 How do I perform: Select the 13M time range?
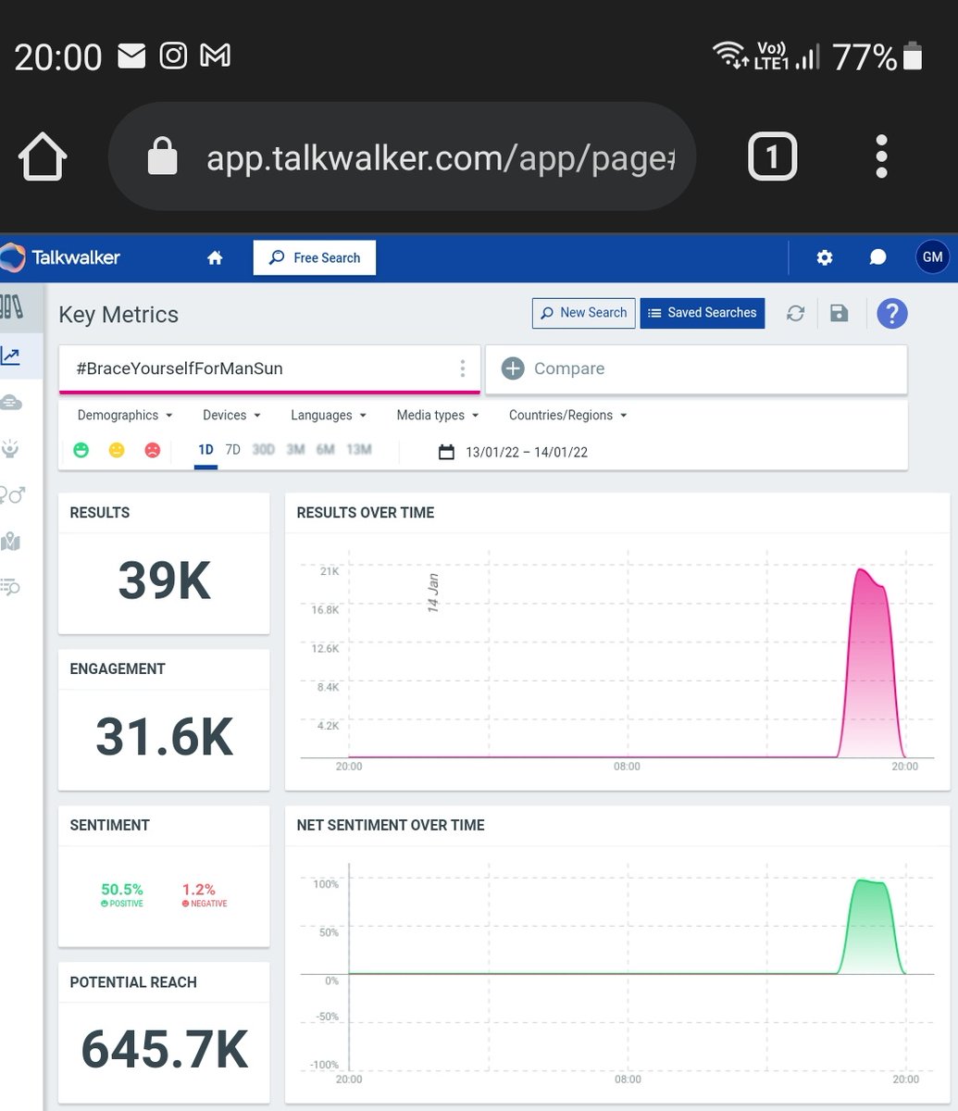pyautogui.click(x=359, y=450)
